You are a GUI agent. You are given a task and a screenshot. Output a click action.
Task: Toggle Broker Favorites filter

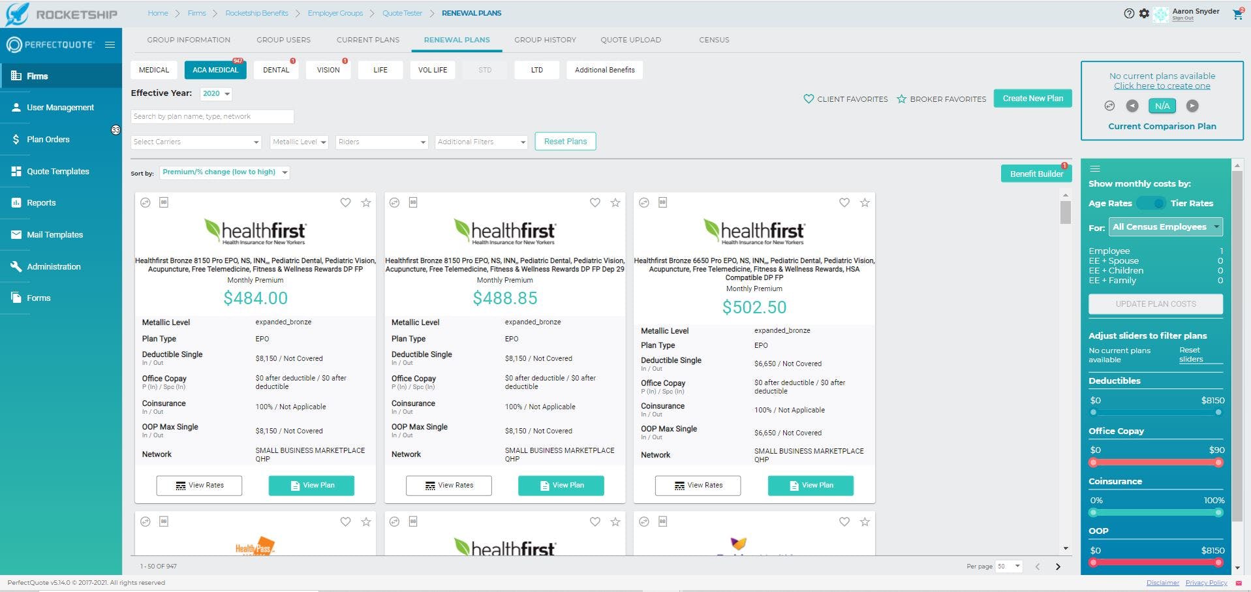pyautogui.click(x=941, y=99)
